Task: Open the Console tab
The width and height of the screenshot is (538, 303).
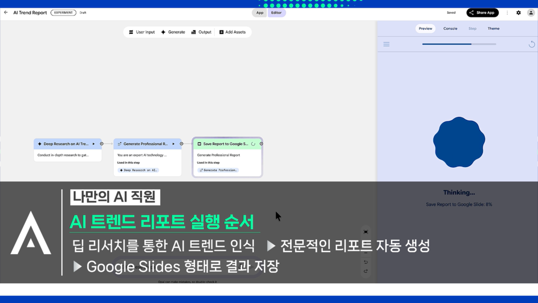Action: [x=450, y=29]
